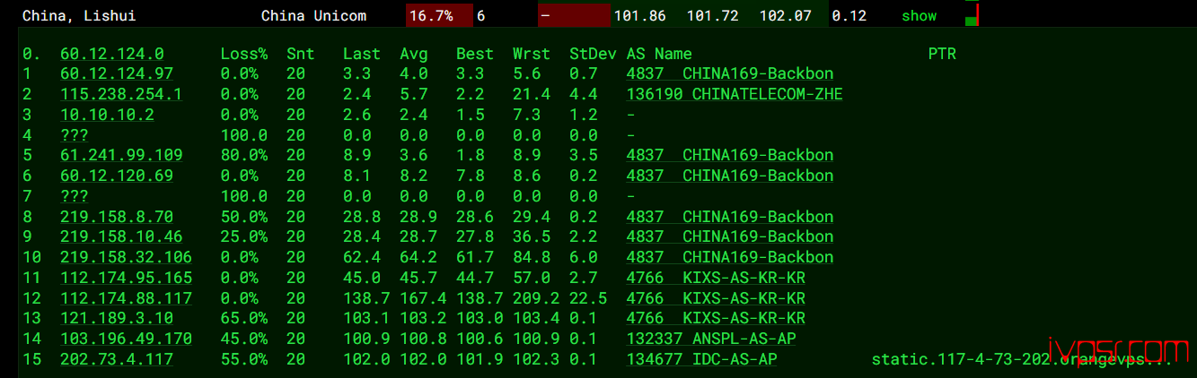Click the 'show' link for Lishui
This screenshot has width=1197, height=378.
coord(919,16)
